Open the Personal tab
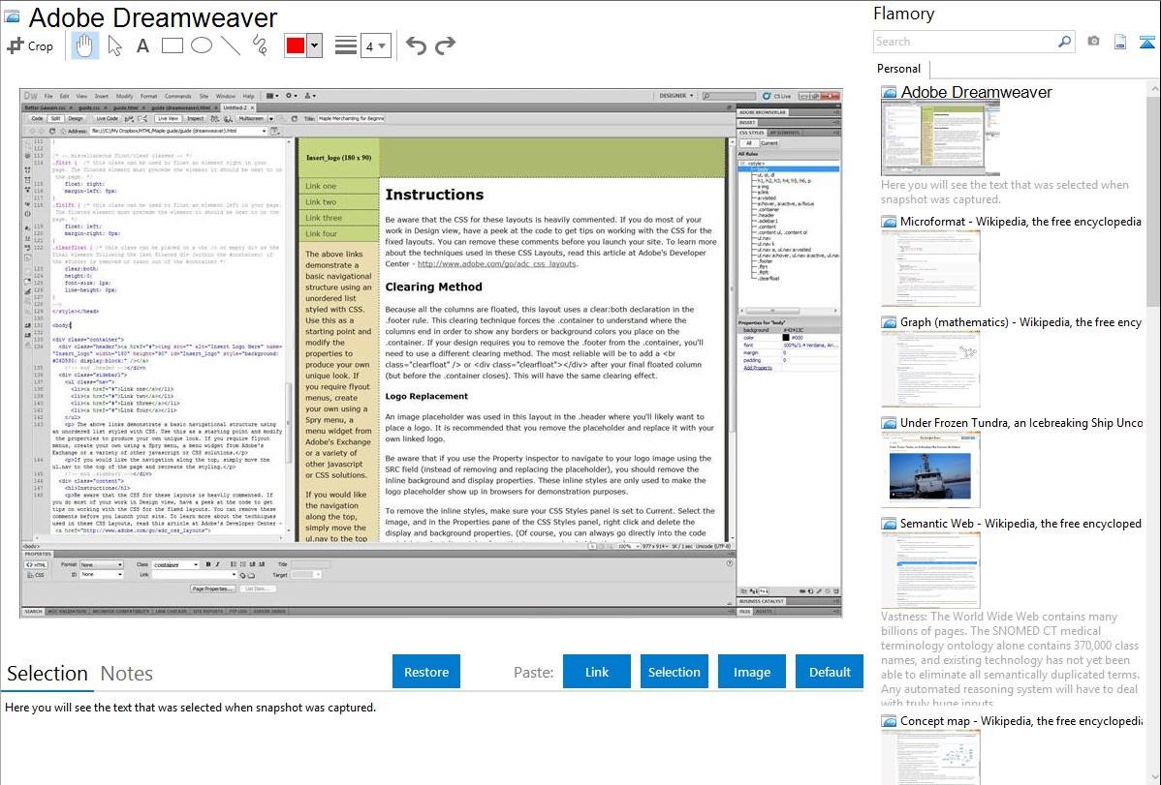This screenshot has height=785, width=1161. click(x=899, y=69)
